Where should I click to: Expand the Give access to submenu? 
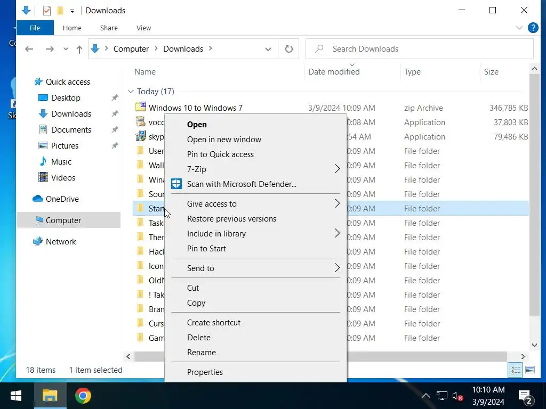click(255, 204)
